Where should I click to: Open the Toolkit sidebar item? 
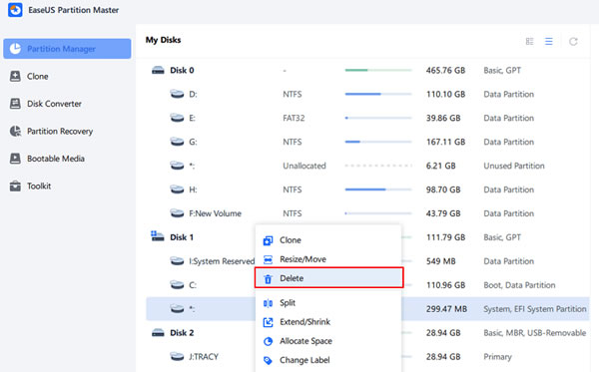[x=67, y=186]
